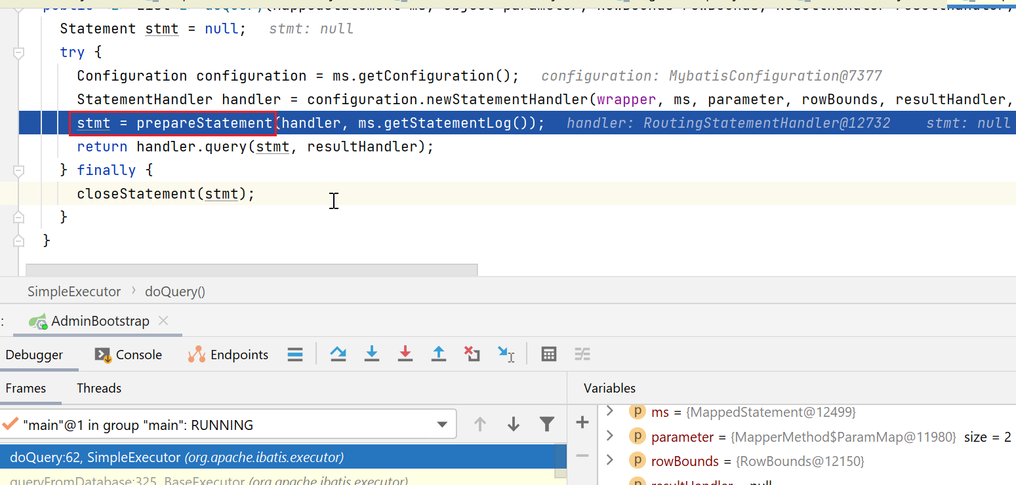Switch to the Console tab
This screenshot has width=1016, height=485.
point(129,355)
